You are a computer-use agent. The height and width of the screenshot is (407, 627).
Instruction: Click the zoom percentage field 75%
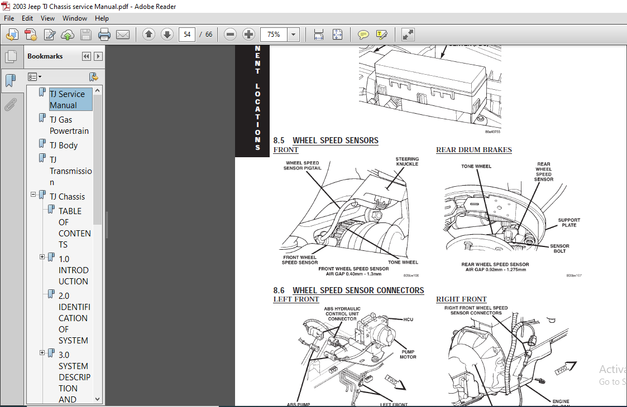pyautogui.click(x=274, y=35)
